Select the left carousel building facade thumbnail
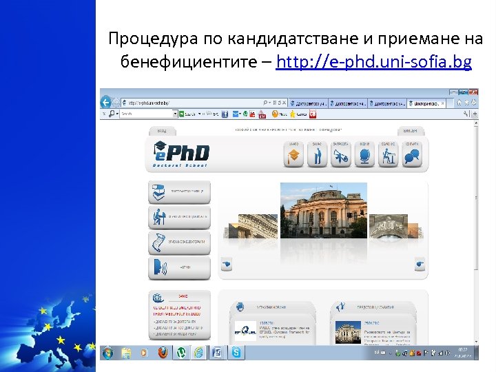 pos(258,226)
